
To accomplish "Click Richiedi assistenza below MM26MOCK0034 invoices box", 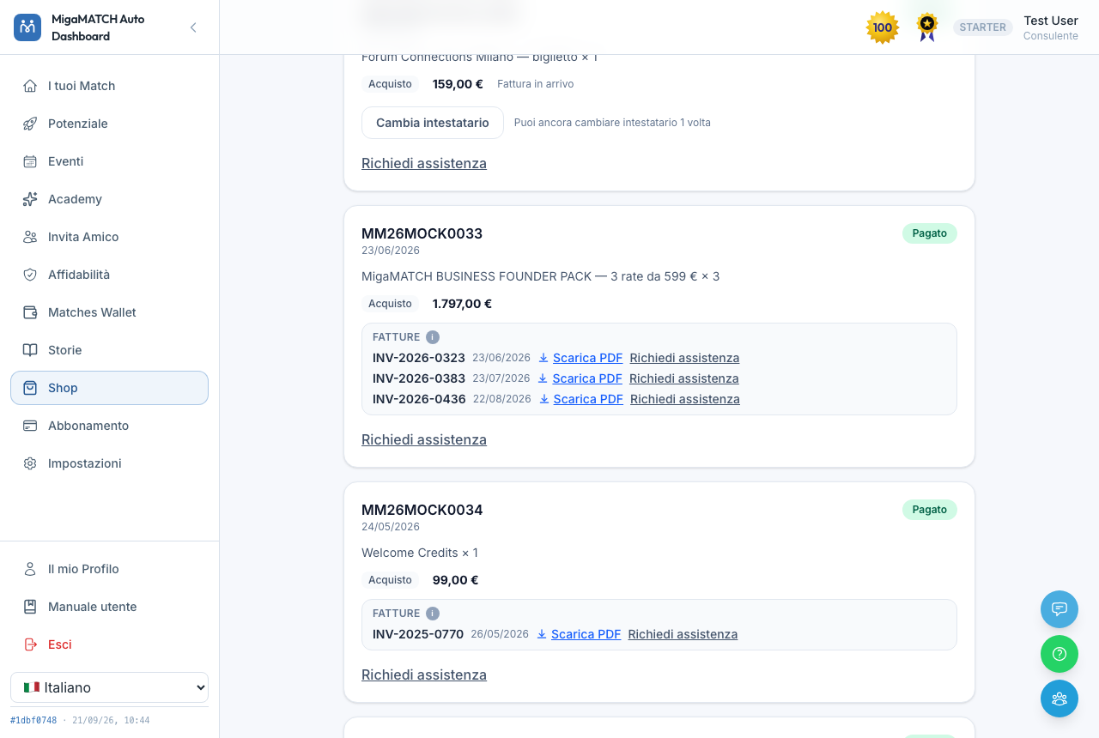I will pyautogui.click(x=424, y=674).
